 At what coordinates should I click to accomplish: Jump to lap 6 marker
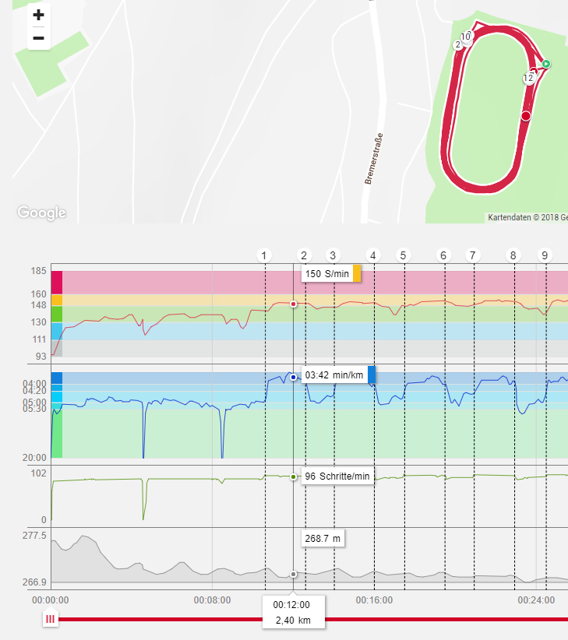point(444,255)
